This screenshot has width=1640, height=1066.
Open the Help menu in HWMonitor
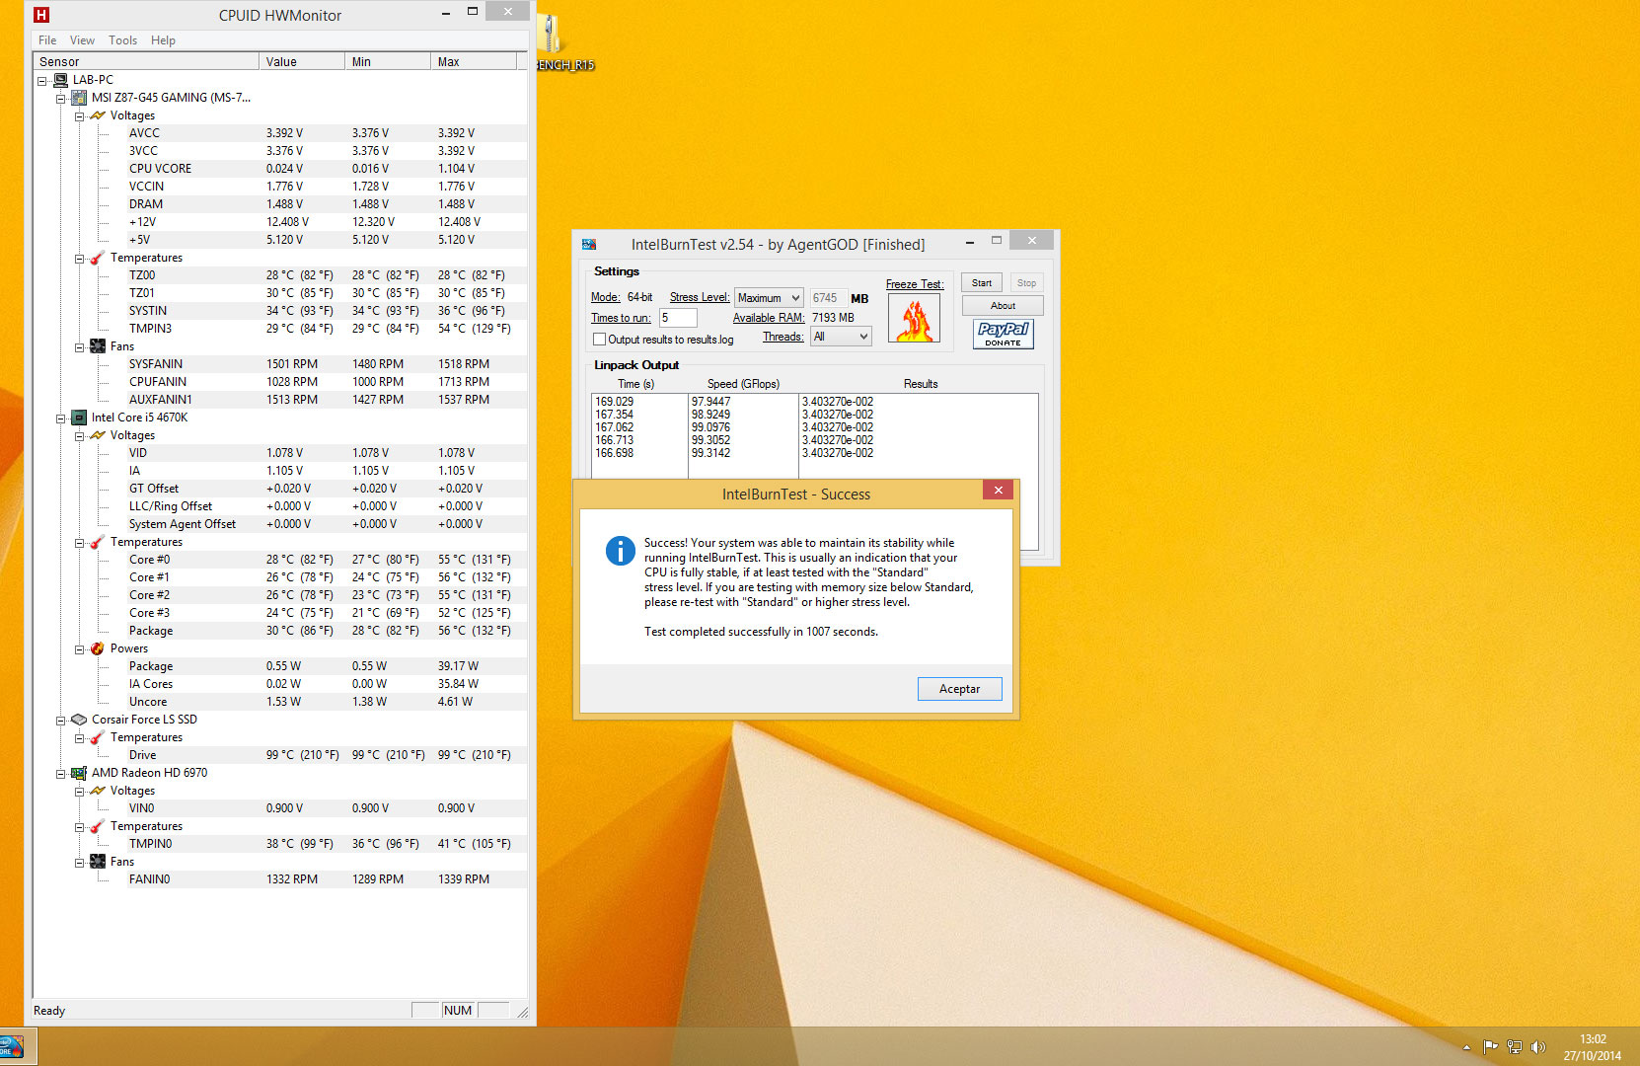pyautogui.click(x=163, y=40)
